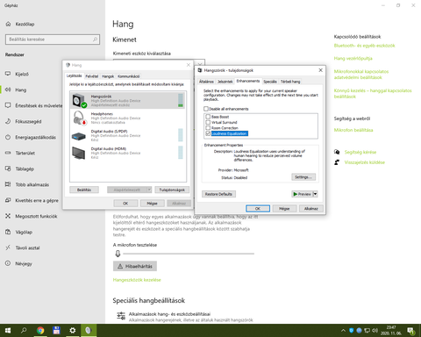Open the notification center icon
The image size is (421, 337).
(x=411, y=331)
